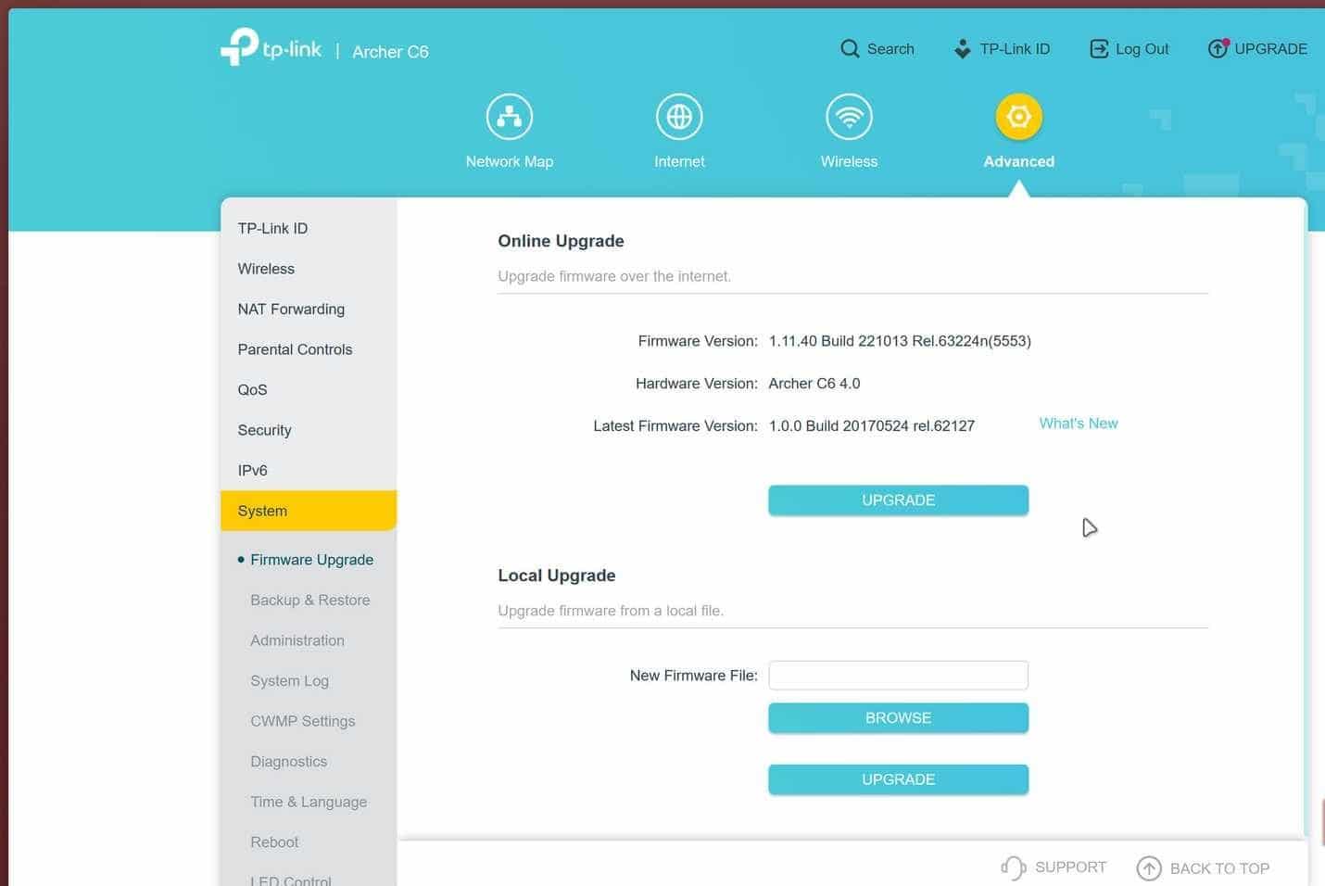Screen dimensions: 1325x886
Task: Click the tp-link logo
Action: coord(271,47)
